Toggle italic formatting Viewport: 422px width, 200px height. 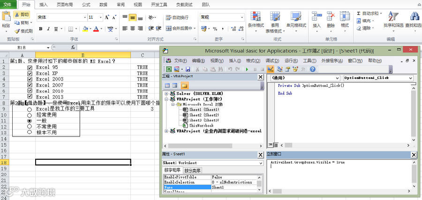click(x=48, y=29)
